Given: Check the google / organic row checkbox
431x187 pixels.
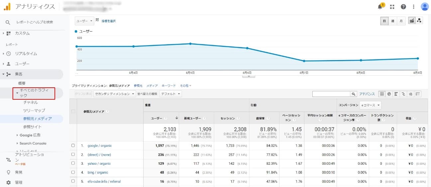Looking at the screenshot, I should click(x=73, y=145).
